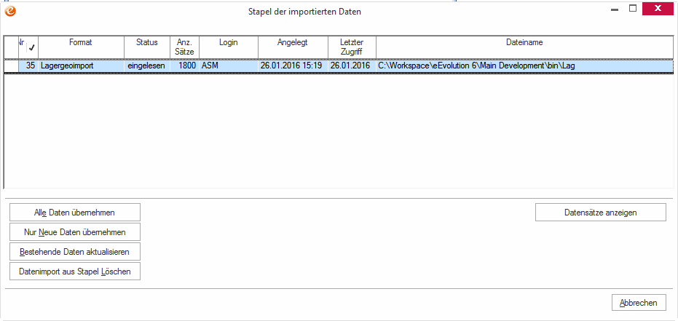Click Bestehende Daten aktualisieren button
The width and height of the screenshot is (678, 321).
tap(75, 251)
